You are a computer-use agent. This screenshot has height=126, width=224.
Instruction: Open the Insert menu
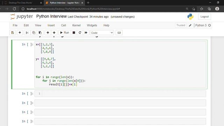51,26
